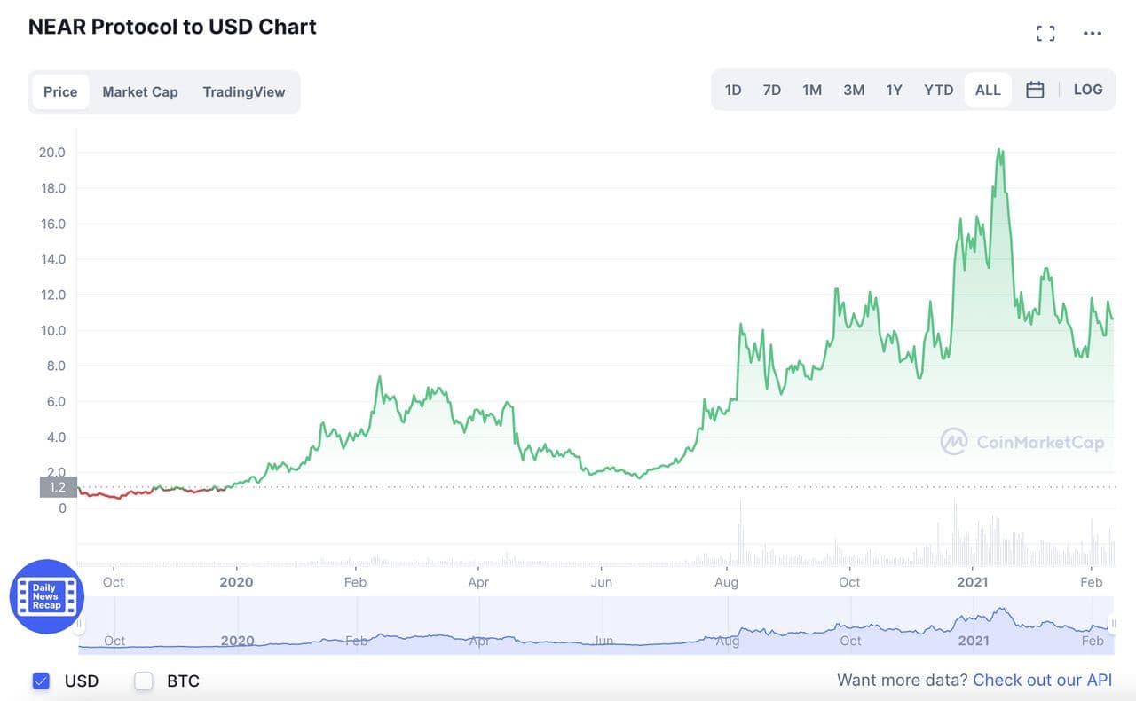Open the three-dot more options menu
Screen dimensions: 1136x701
1093,34
